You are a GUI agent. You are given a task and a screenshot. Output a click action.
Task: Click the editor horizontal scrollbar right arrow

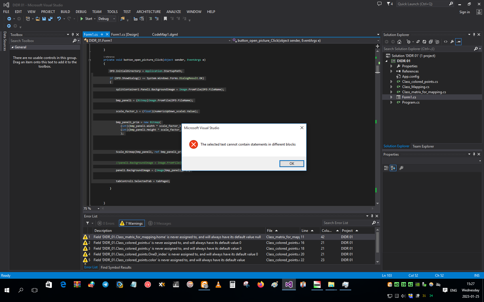coord(373,209)
